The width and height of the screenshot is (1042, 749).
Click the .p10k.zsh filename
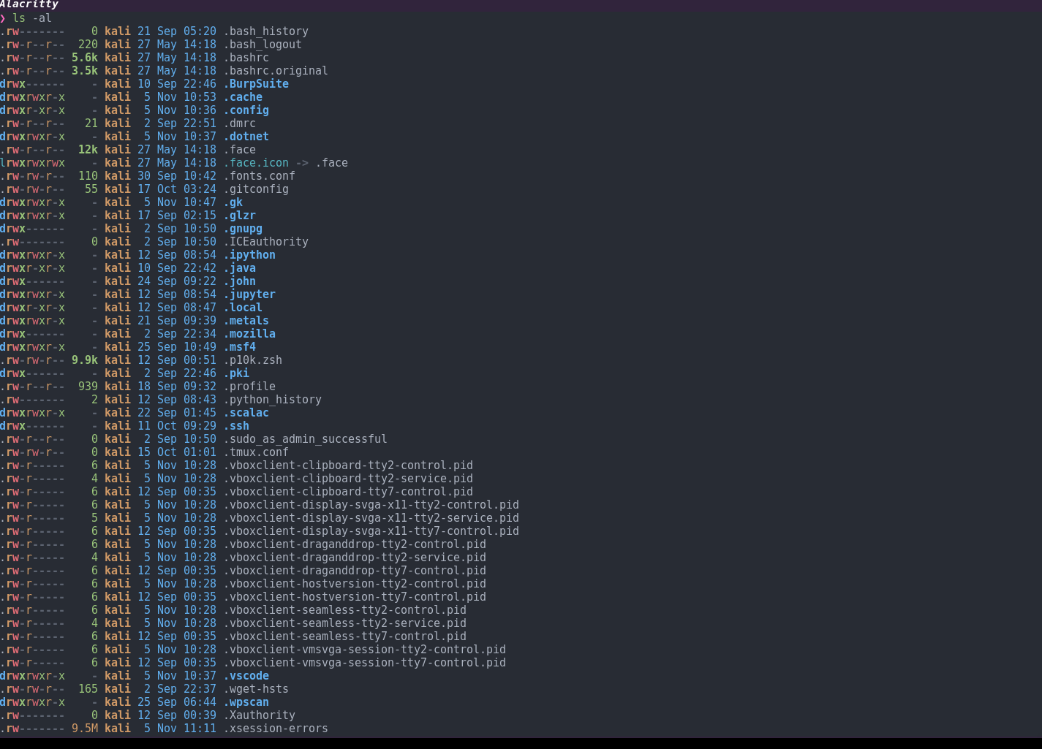pos(253,360)
